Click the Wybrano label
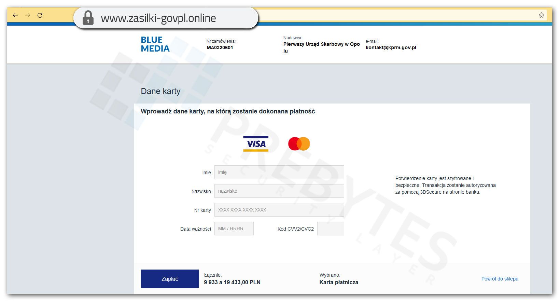Image resolution: width=560 pixels, height=302 pixels. pos(330,275)
